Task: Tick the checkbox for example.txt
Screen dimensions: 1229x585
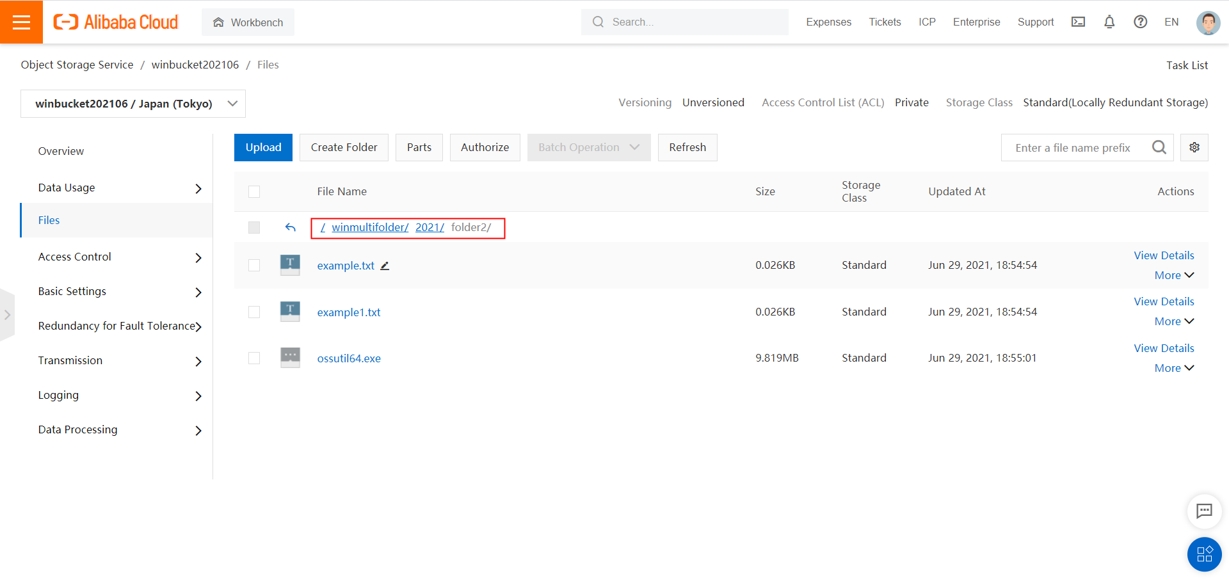Action: [x=254, y=265]
